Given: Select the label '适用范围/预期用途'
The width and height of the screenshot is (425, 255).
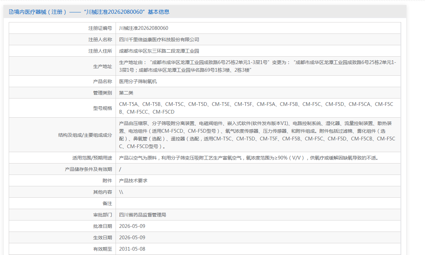Looking at the screenshot, I should [92, 158].
